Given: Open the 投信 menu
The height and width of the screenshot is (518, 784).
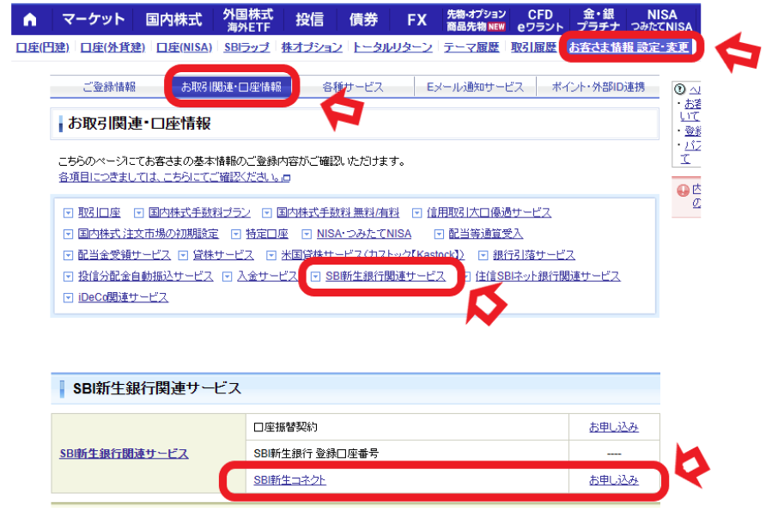Looking at the screenshot, I should pos(309,20).
